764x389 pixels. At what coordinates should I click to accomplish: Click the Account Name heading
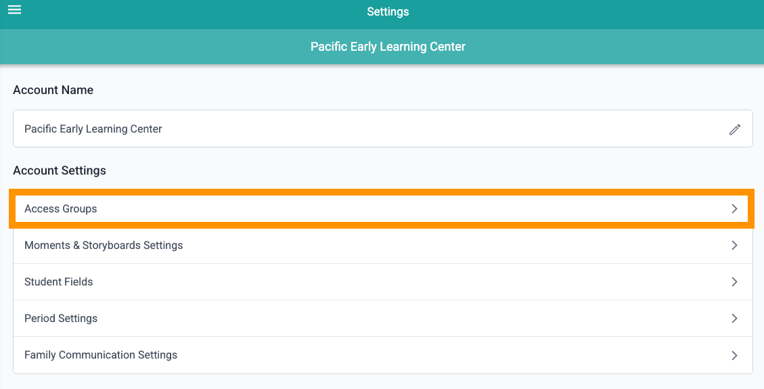(53, 90)
